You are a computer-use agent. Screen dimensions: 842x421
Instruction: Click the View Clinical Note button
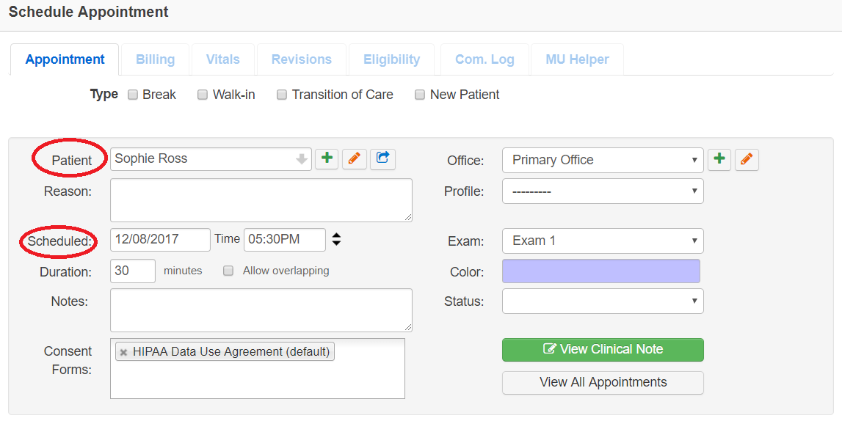click(x=603, y=349)
